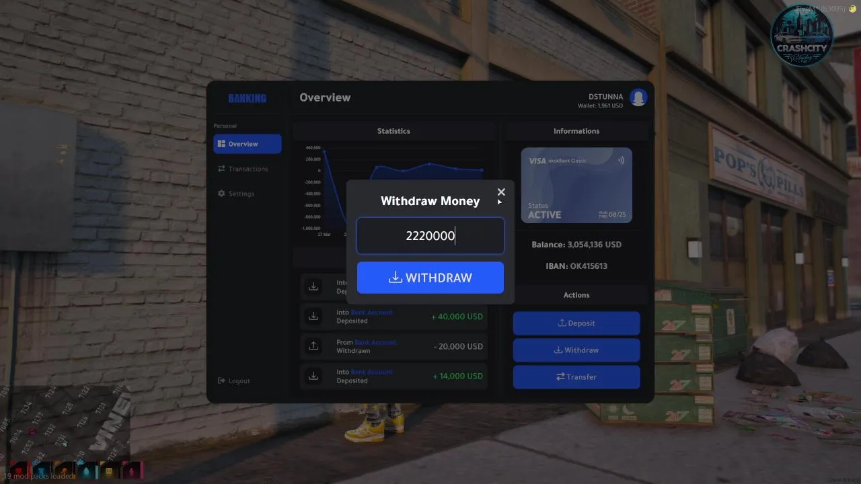This screenshot has height=484, width=861.
Task: Click the Deposit action button
Action: (x=576, y=323)
